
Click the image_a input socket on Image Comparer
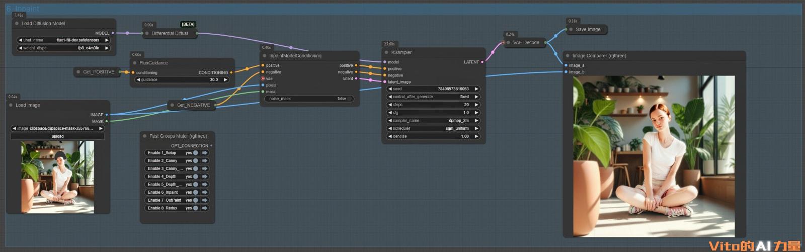pyautogui.click(x=566, y=65)
